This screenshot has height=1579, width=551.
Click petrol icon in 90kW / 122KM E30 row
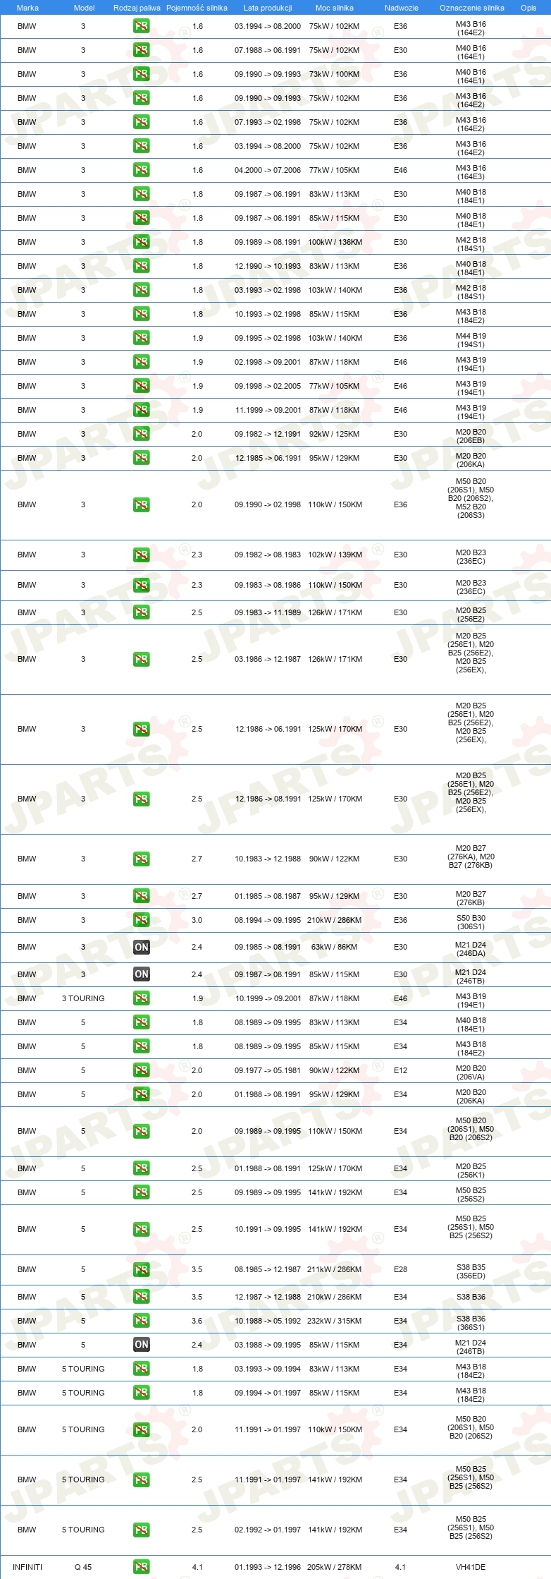coord(141,859)
